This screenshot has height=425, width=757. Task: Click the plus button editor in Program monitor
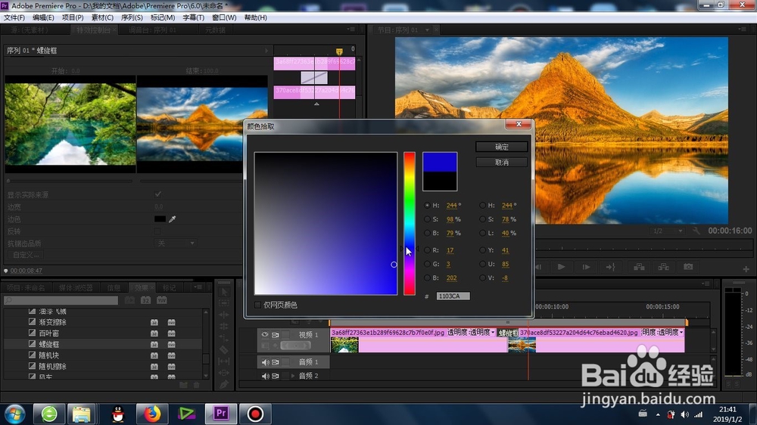[x=746, y=268]
